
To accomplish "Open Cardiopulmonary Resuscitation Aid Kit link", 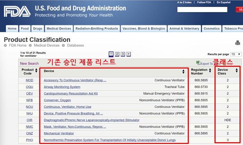I will point(71,93).
